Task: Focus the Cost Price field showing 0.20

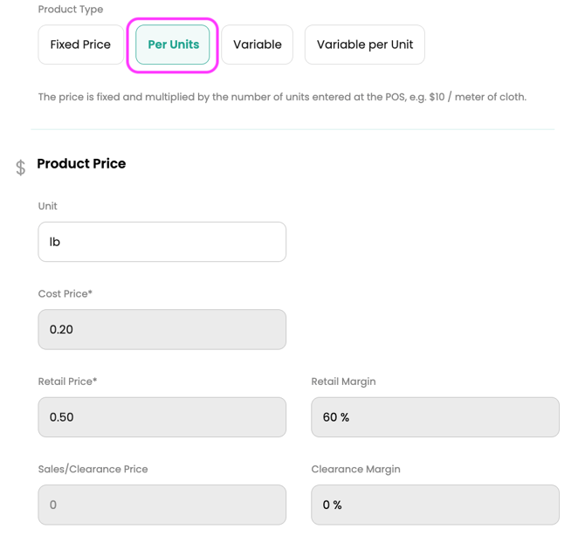Action: (x=162, y=329)
